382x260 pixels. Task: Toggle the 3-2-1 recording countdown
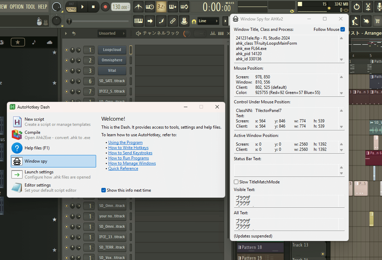(x=161, y=7)
